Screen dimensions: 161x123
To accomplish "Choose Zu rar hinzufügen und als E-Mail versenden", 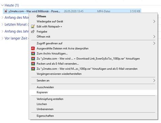I will (93, 69).
